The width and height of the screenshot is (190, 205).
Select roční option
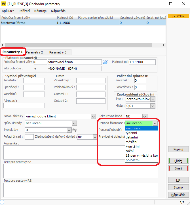click(x=141, y=151)
